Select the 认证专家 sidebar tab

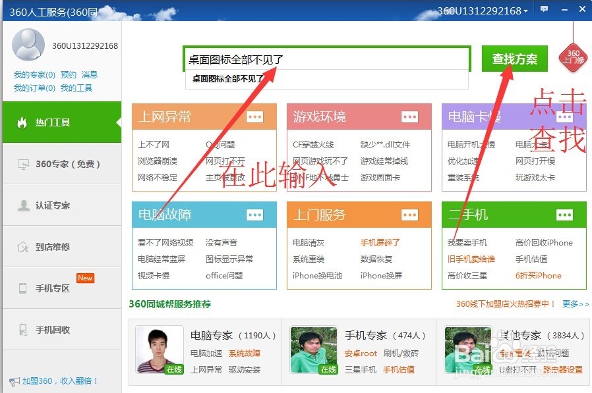point(62,205)
